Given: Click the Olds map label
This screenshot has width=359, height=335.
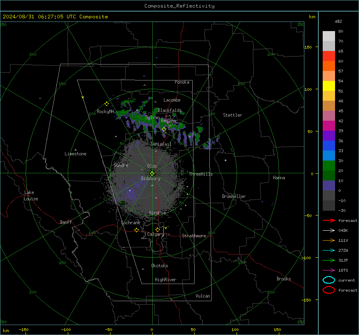Looking at the screenshot, I should coord(152,166).
